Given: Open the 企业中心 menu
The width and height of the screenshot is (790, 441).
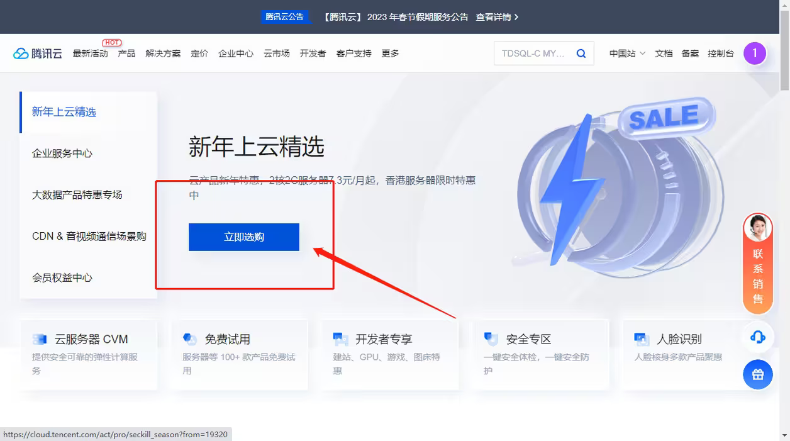Looking at the screenshot, I should click(236, 53).
